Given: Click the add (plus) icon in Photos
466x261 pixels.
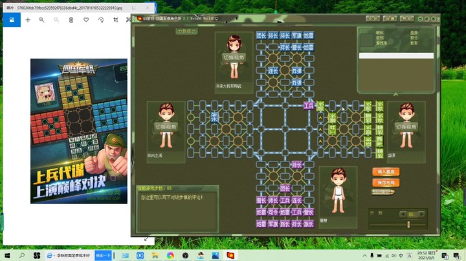Looking at the screenshot, I should coord(28,20).
